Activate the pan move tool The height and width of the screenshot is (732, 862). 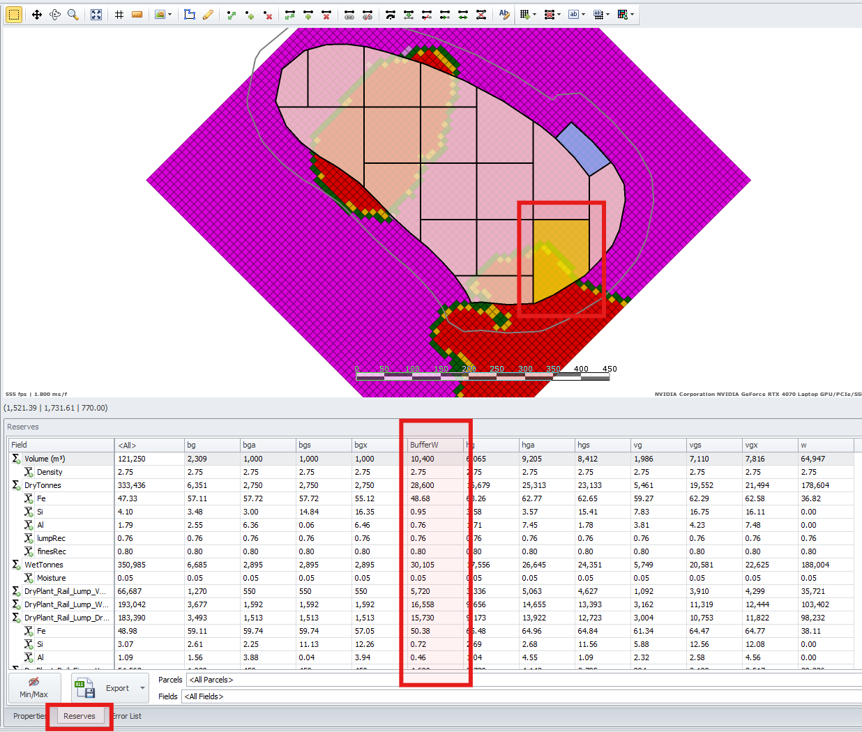[x=36, y=15]
